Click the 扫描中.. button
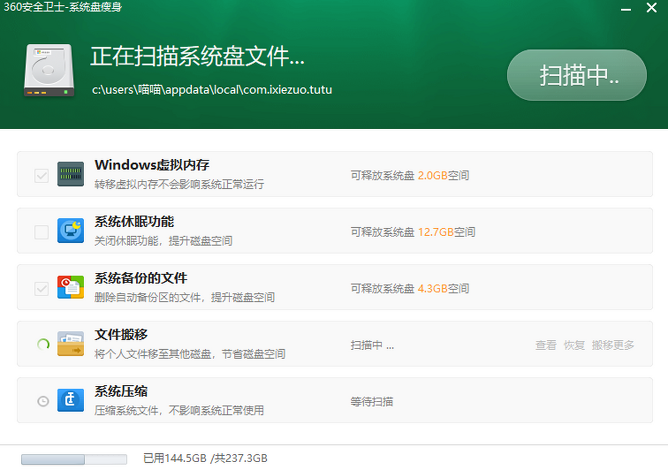The height and width of the screenshot is (470, 668). click(x=577, y=75)
